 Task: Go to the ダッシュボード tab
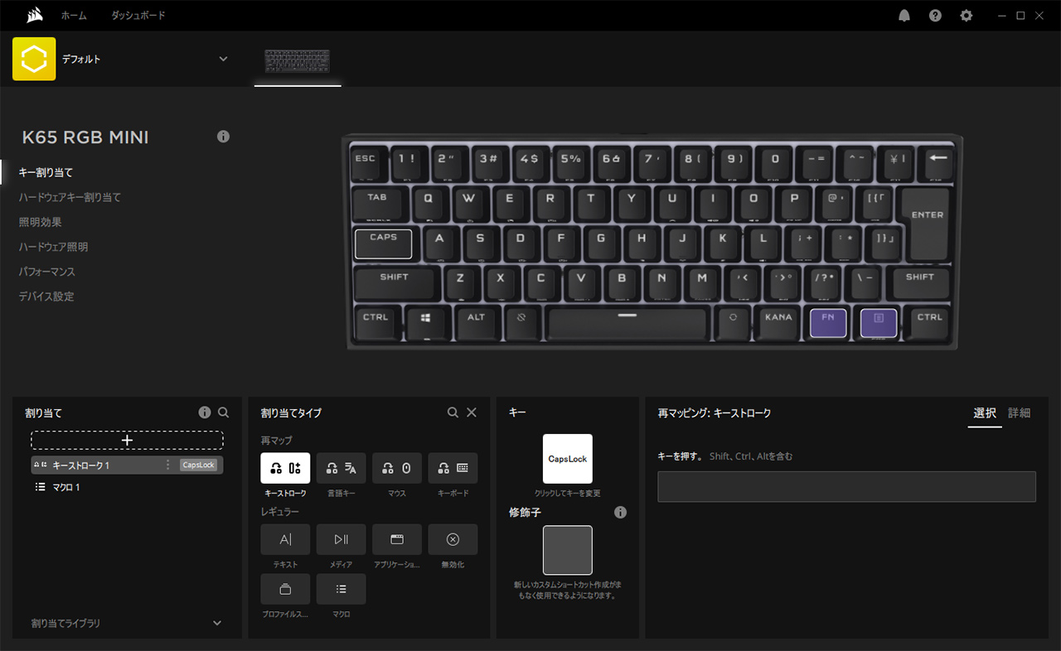click(x=138, y=16)
